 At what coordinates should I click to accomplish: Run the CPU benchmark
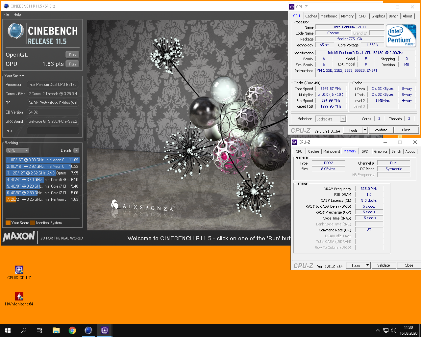coord(72,64)
